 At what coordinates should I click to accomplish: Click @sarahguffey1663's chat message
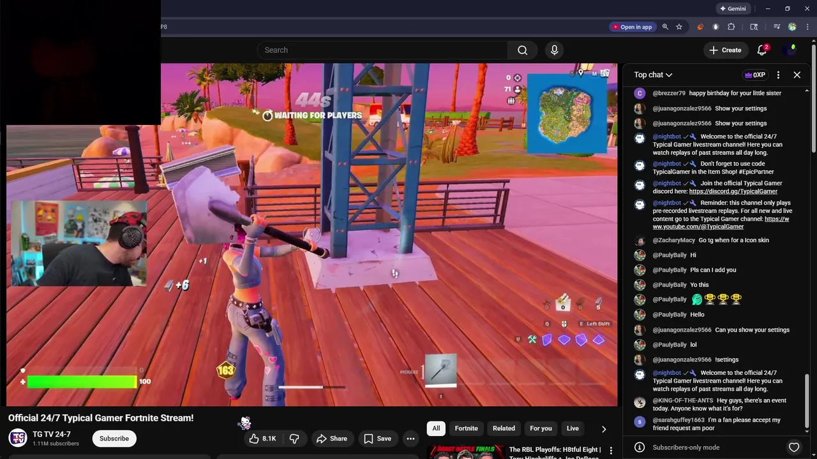[716, 424]
